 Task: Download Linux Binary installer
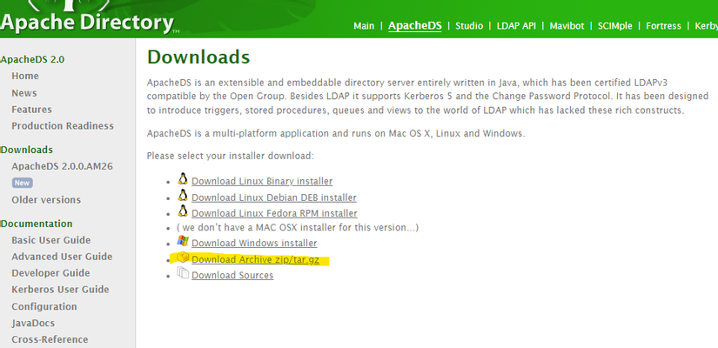click(262, 181)
